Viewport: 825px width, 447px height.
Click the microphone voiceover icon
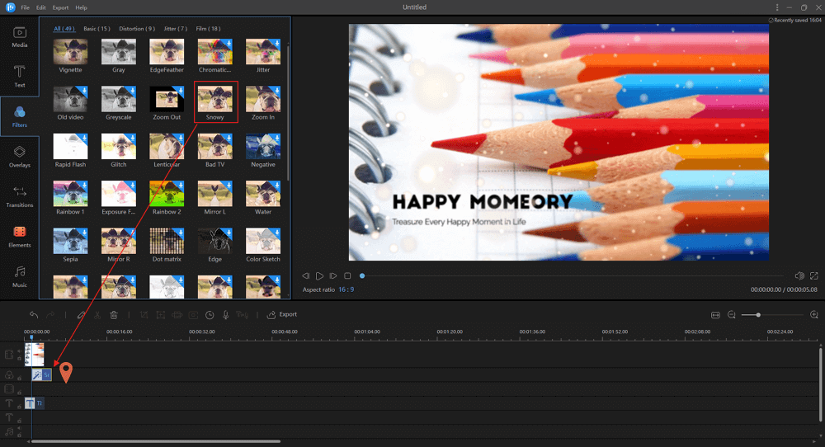pyautogui.click(x=226, y=315)
